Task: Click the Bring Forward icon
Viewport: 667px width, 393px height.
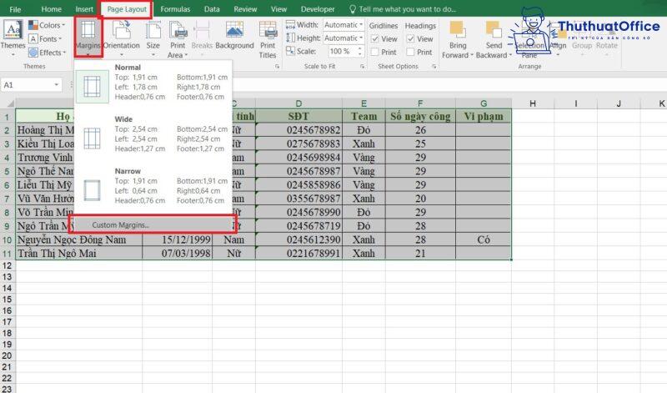Action: pos(457,31)
